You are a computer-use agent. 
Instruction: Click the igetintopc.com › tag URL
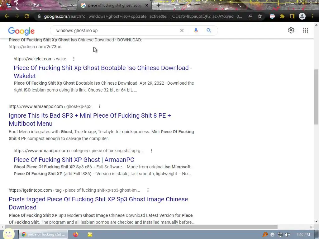(74, 190)
